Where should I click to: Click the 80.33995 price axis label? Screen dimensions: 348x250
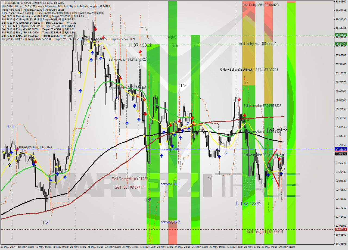[341, 243]
